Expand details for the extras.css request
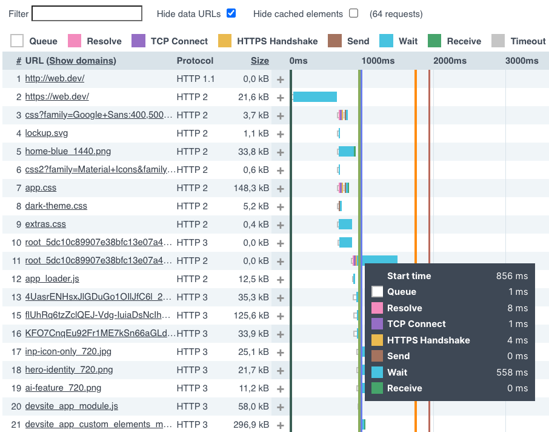The height and width of the screenshot is (432, 549). pyautogui.click(x=280, y=224)
